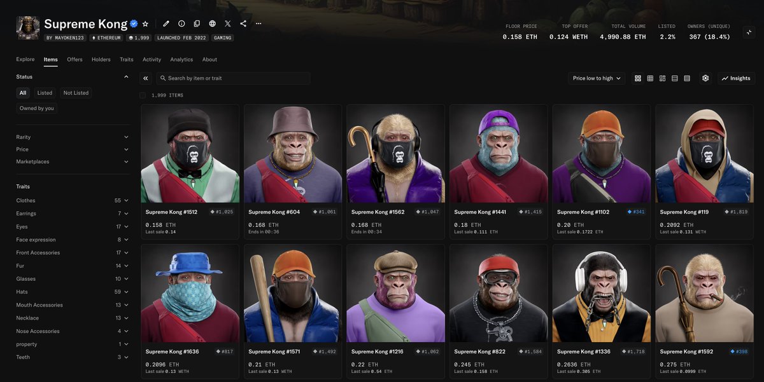Open Supreme Kong #1336 thumbnail
The image size is (764, 382).
(602, 293)
